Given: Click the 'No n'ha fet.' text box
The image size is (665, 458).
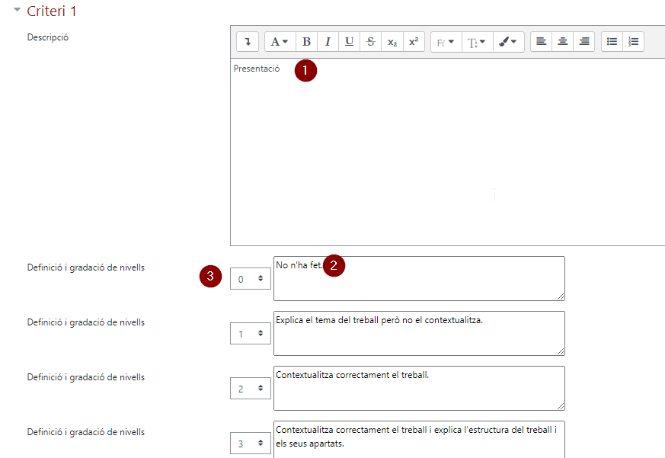Looking at the screenshot, I should click(x=419, y=278).
